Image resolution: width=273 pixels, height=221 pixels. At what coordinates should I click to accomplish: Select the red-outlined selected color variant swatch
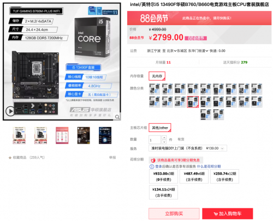point(193,102)
